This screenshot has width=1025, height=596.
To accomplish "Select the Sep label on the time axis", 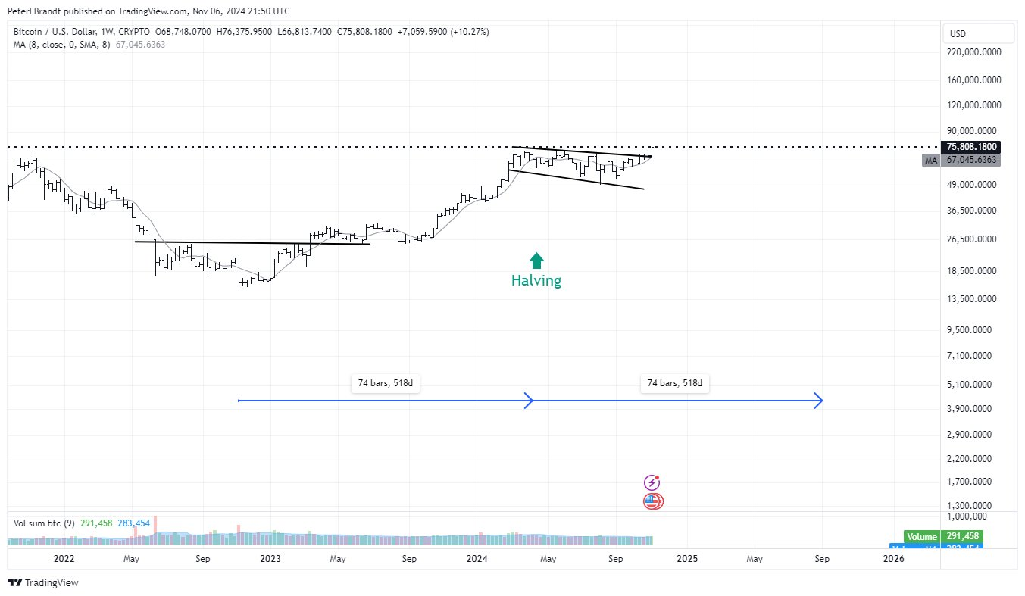I will click(x=616, y=558).
